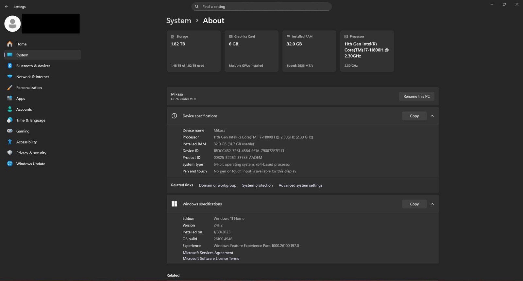Click the Installed on date 1/30/2025

pyautogui.click(x=222, y=232)
